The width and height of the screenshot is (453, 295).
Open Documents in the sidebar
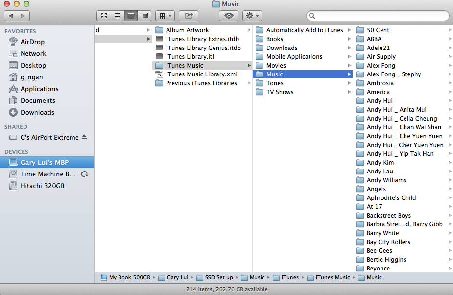47,100
